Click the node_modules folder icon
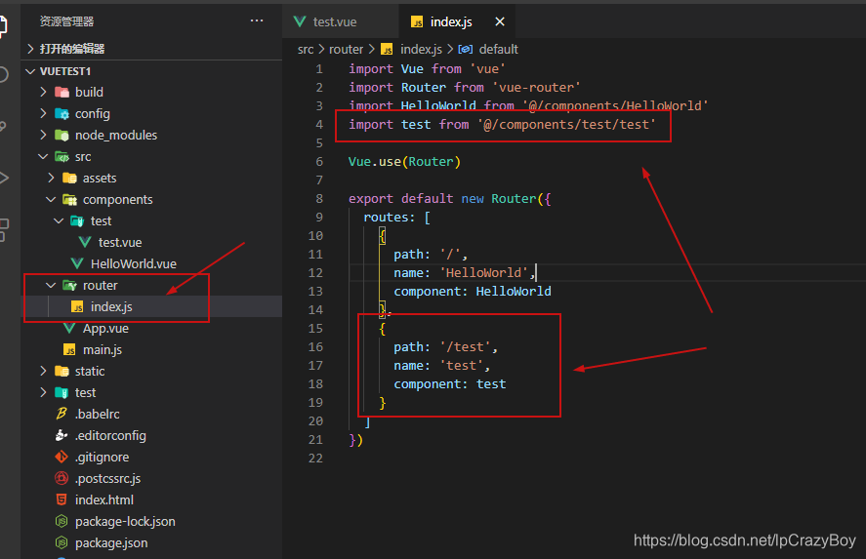The height and width of the screenshot is (559, 866). 62,136
